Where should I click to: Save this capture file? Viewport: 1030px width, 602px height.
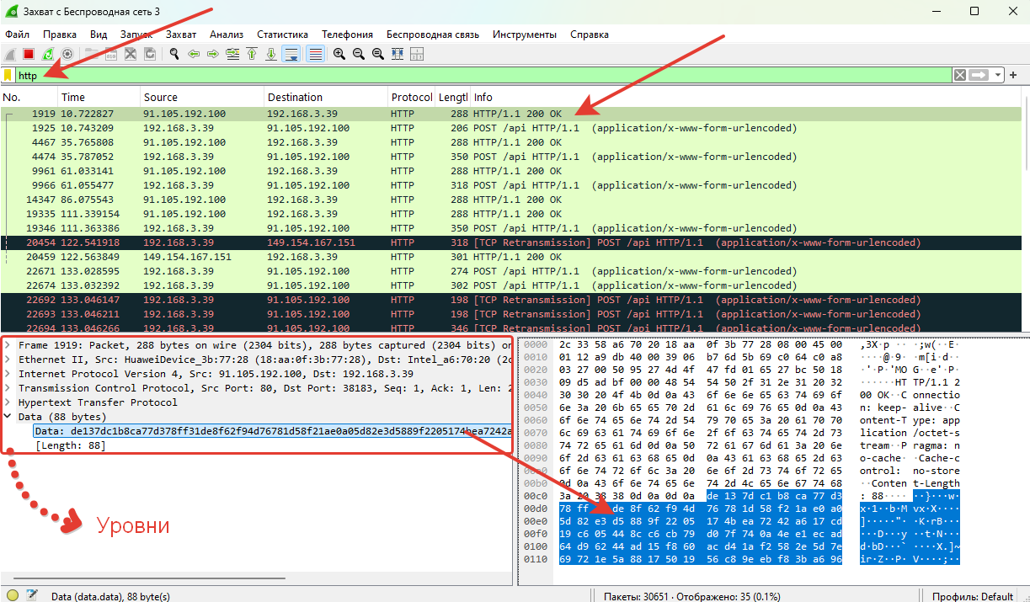(110, 54)
